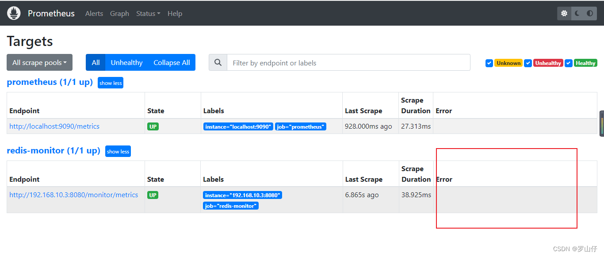Uncheck the Unknown filter checkbox
This screenshot has height=256, width=604.
489,63
